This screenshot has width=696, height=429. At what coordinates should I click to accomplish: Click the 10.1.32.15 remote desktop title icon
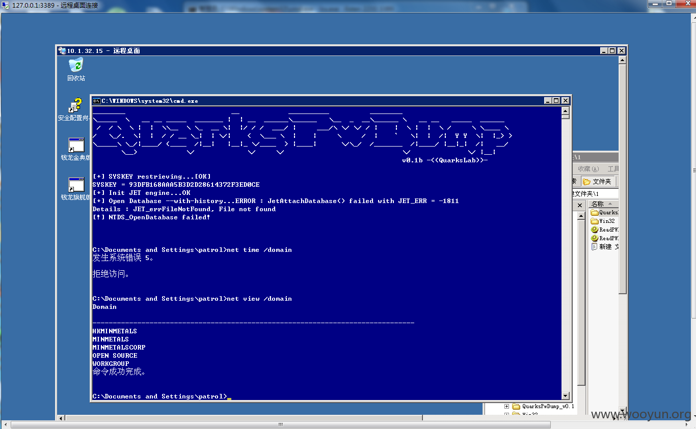click(x=62, y=50)
